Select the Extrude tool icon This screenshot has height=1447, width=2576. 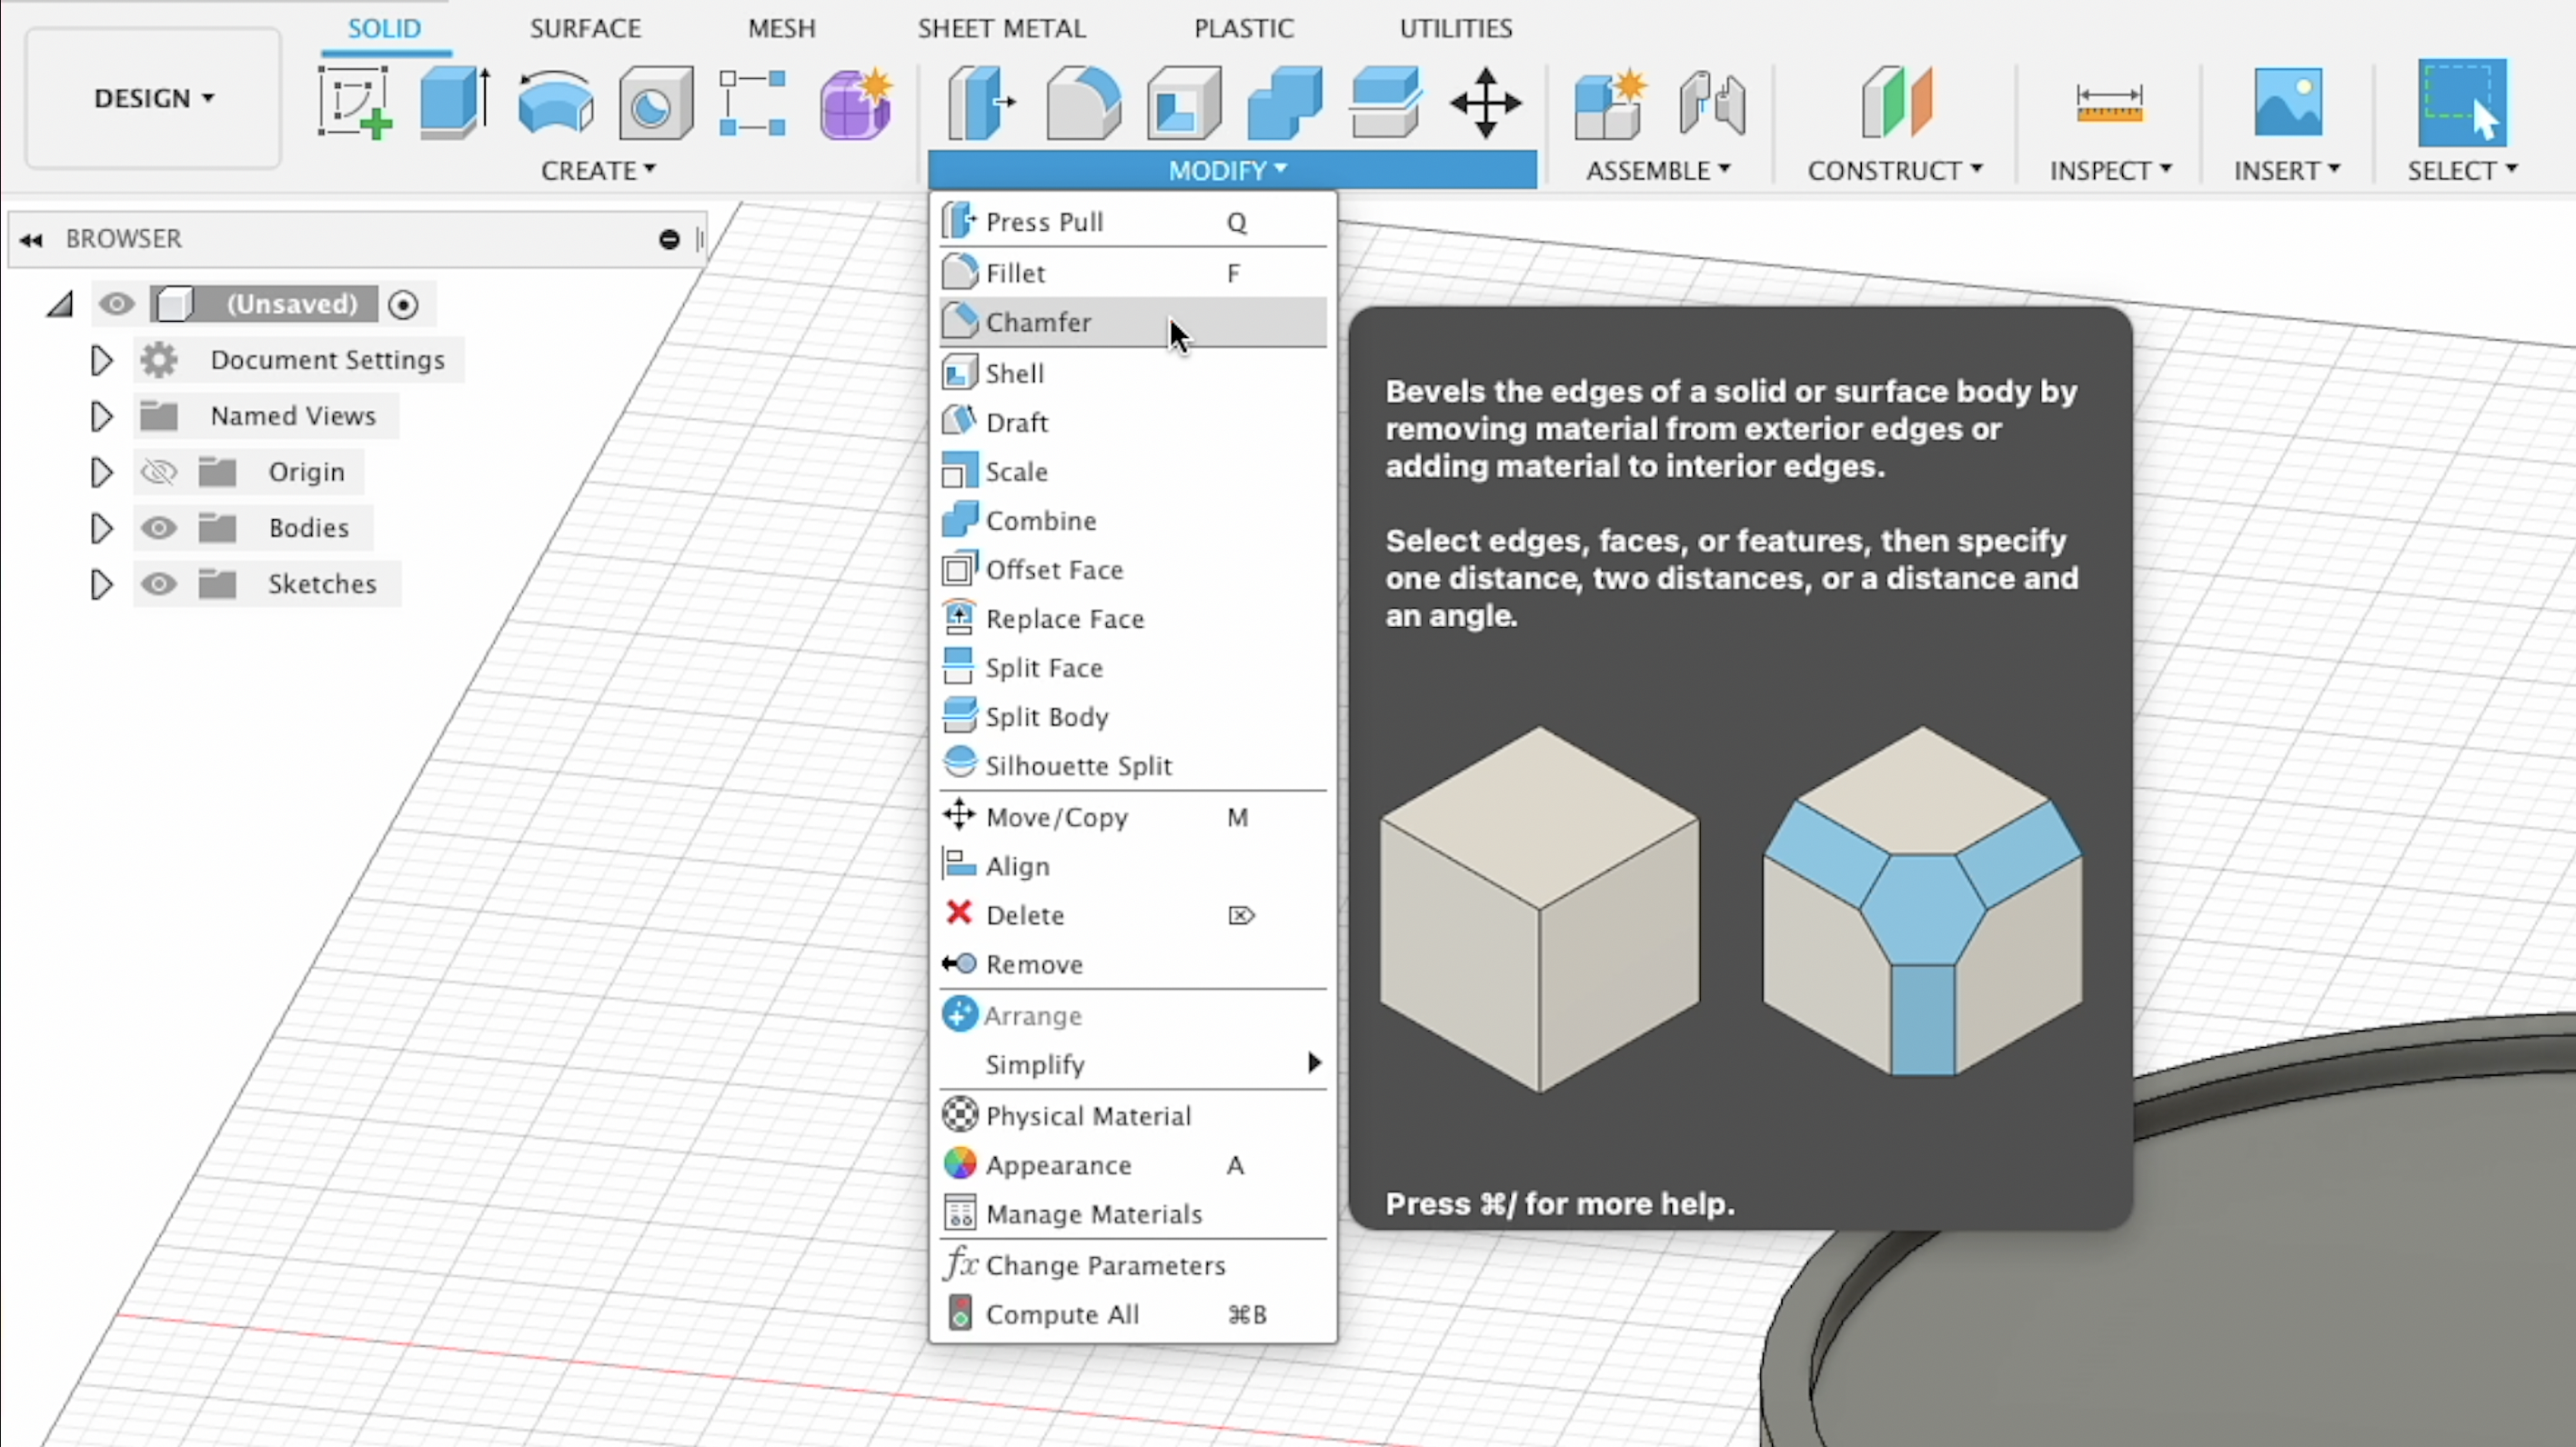tap(454, 102)
